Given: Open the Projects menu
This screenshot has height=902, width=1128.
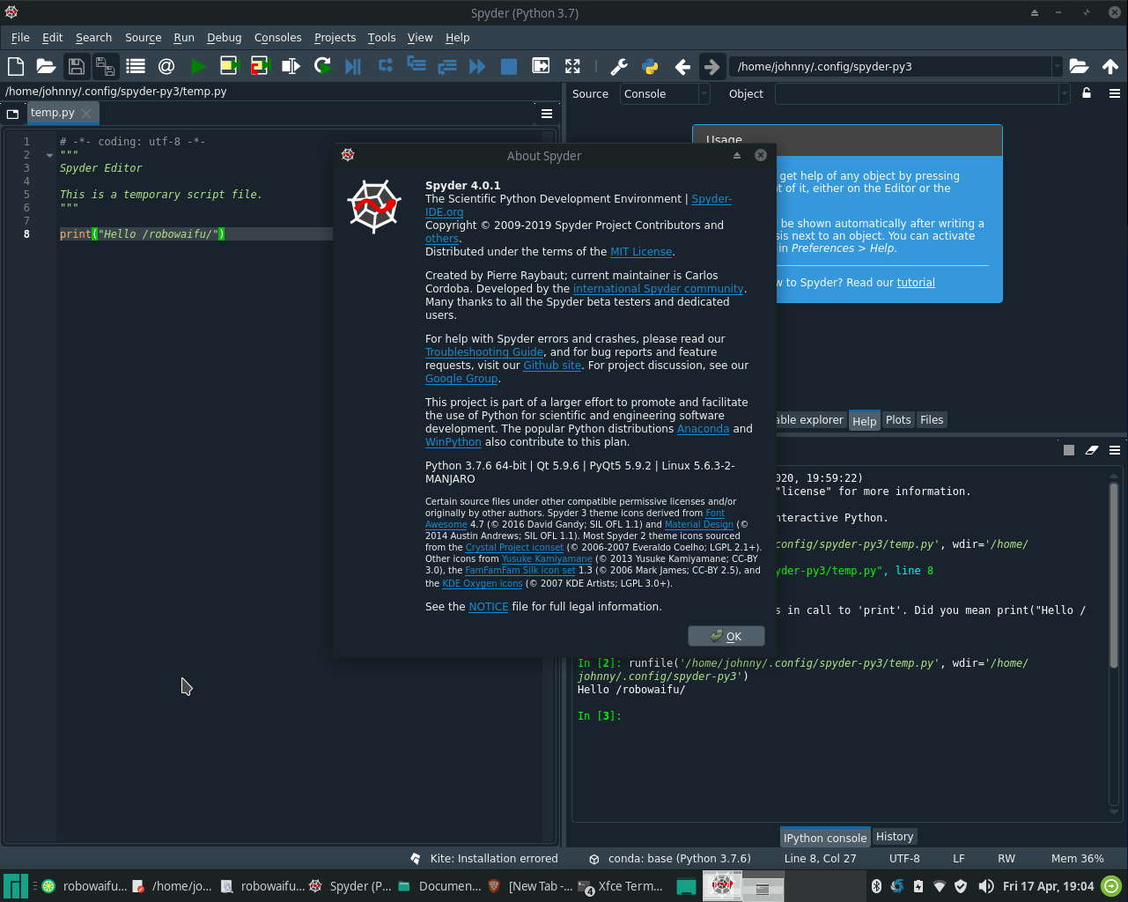Looking at the screenshot, I should tap(335, 38).
